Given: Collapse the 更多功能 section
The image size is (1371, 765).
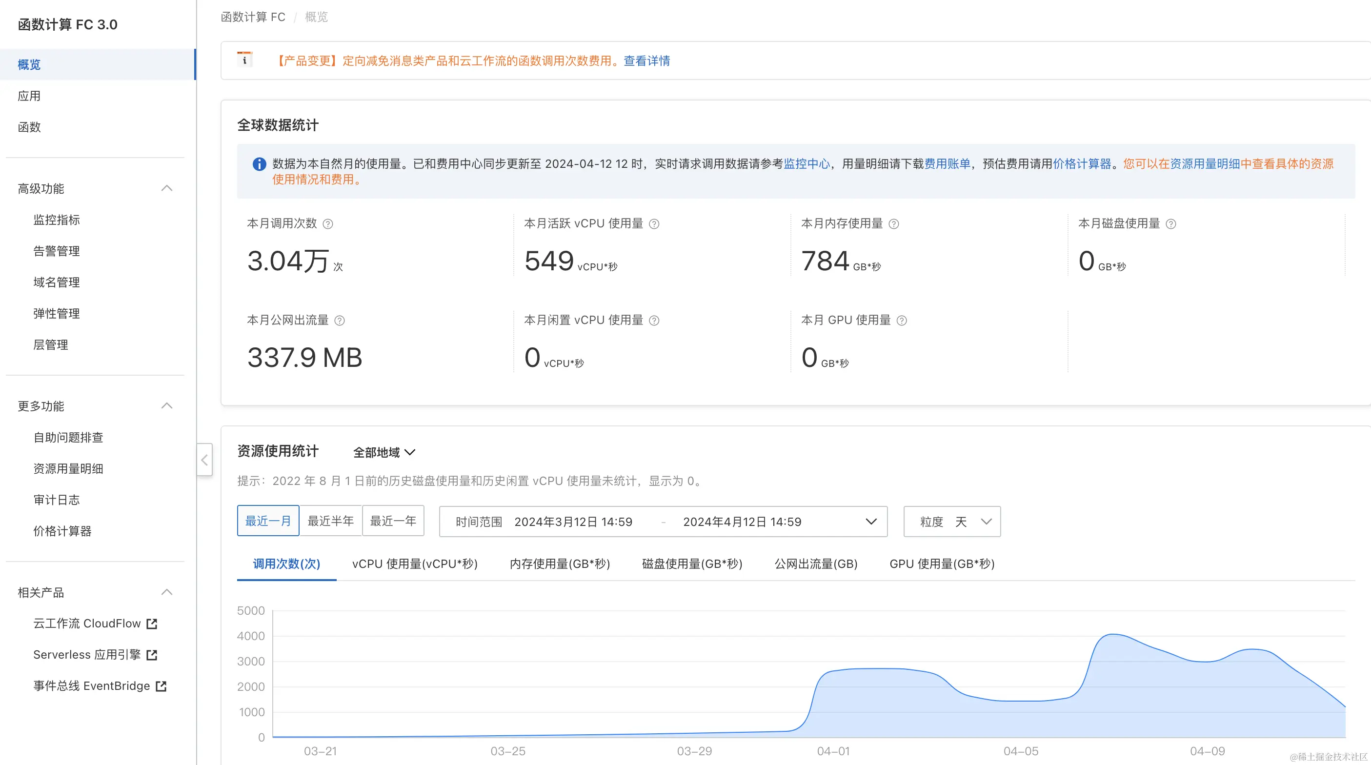Looking at the screenshot, I should [x=166, y=406].
